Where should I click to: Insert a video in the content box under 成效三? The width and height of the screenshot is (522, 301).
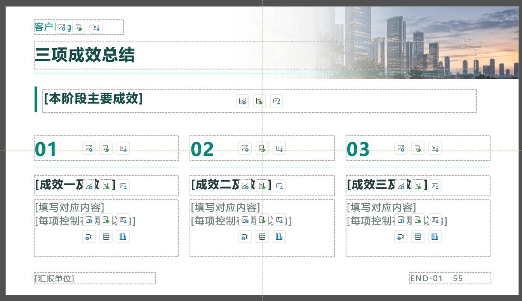pyautogui.click(x=401, y=237)
